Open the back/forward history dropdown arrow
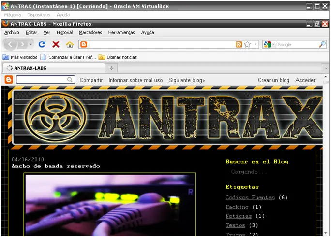The width and height of the screenshot is (331, 237). coord(30,44)
